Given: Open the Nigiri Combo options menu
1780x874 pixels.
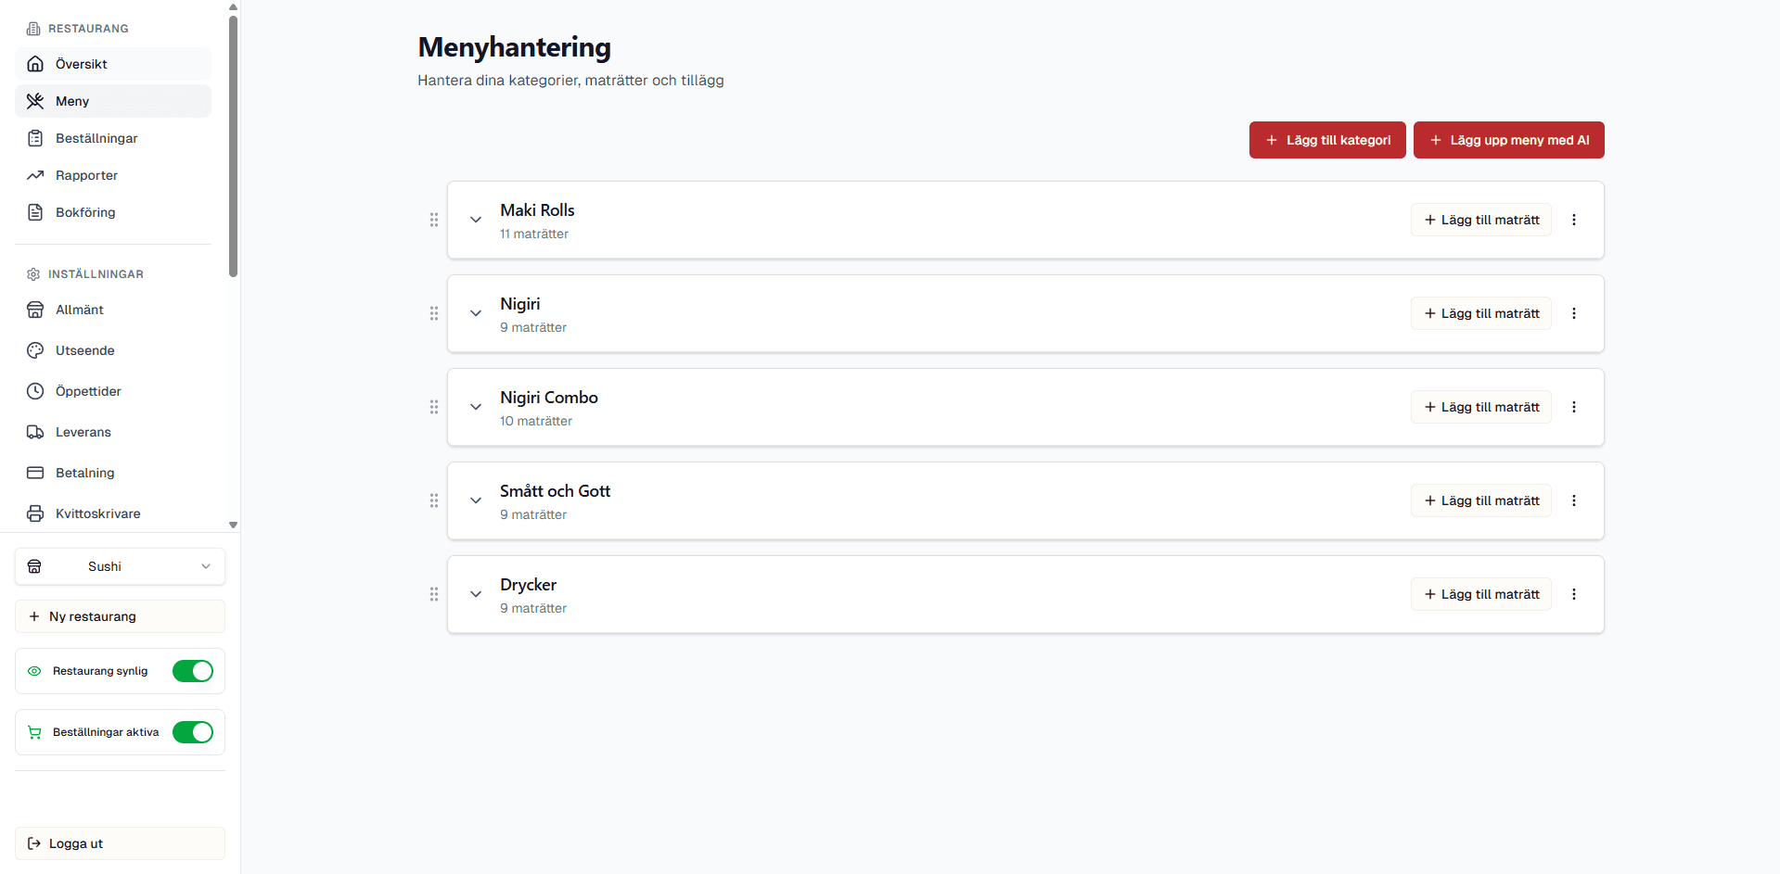Looking at the screenshot, I should tap(1573, 406).
